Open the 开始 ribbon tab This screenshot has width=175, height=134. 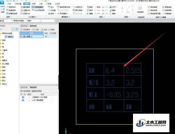point(9,4)
